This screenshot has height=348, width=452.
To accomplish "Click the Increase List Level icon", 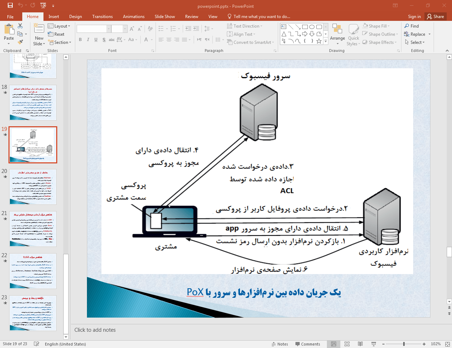I will click(196, 29).
